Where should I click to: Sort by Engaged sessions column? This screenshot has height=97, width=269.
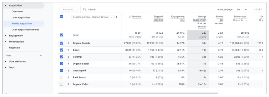(158, 18)
